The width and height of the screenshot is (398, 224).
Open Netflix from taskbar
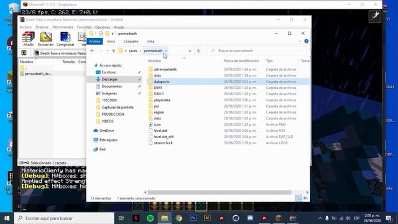click(136, 218)
